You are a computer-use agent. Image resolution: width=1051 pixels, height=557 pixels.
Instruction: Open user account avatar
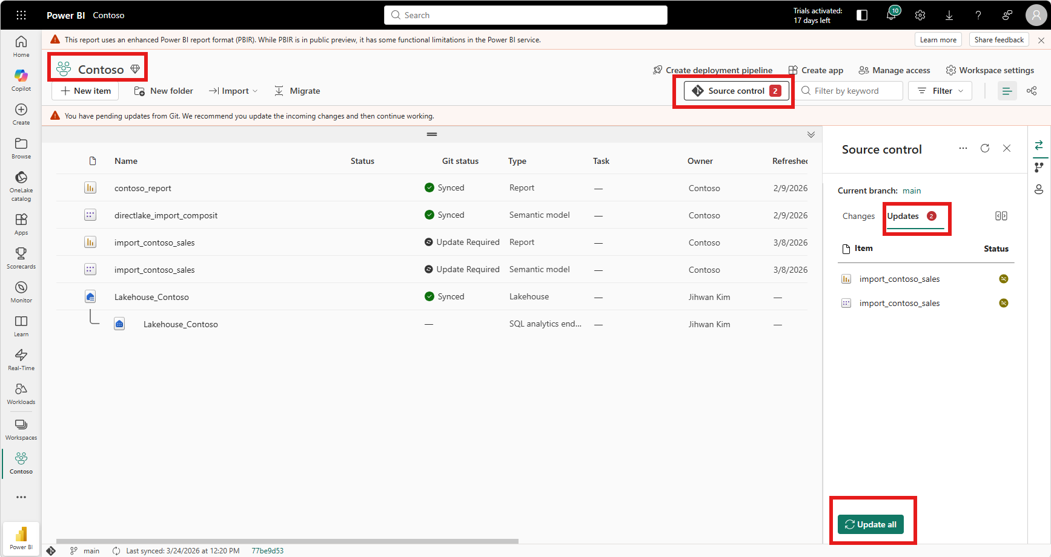point(1036,15)
